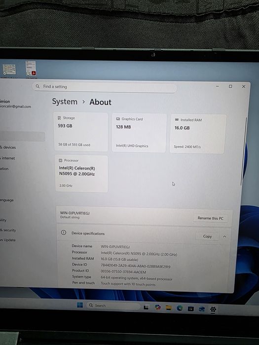The image size is (259, 345).
Task: Launch Microsoft Edge from the taskbar
Action: click(x=180, y=308)
